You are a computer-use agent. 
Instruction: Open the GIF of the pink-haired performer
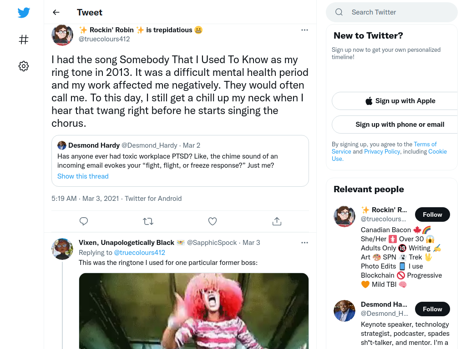click(x=194, y=311)
